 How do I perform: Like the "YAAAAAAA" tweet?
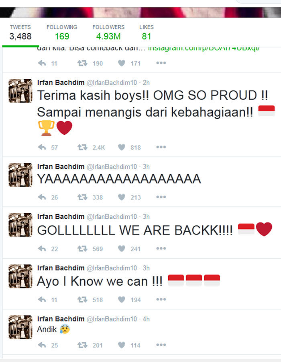click(x=122, y=197)
